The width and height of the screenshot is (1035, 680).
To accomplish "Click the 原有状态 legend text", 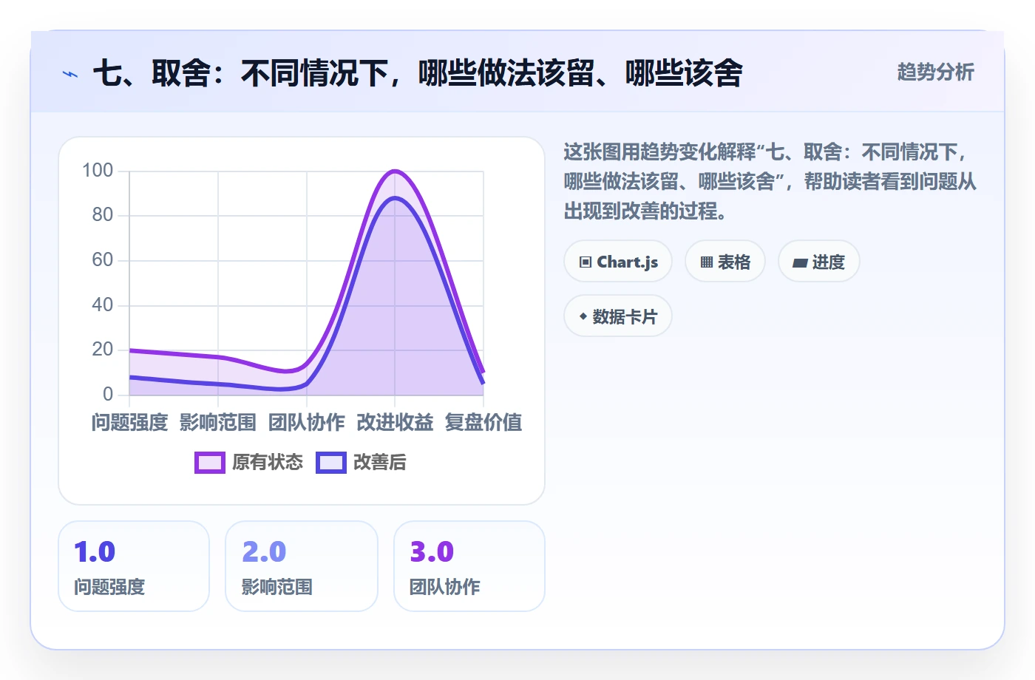I will [x=268, y=463].
